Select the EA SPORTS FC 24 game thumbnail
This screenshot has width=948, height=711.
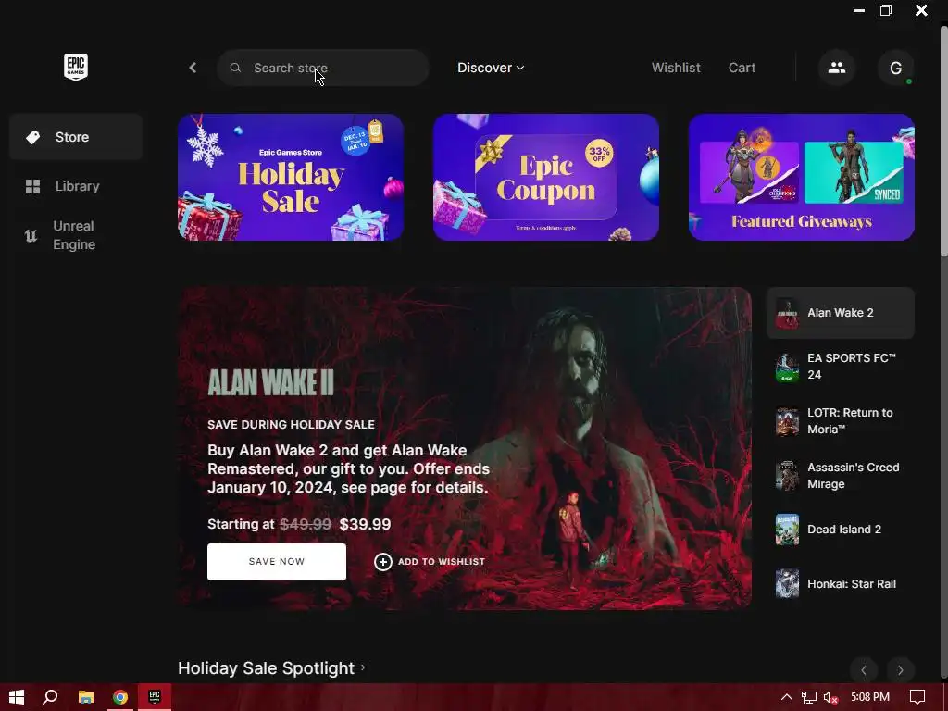(787, 367)
